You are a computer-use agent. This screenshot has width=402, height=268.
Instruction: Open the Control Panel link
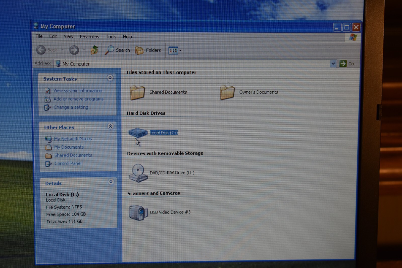pos(68,164)
